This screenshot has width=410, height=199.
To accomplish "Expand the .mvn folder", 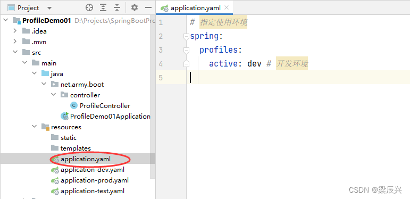I will click(15, 42).
